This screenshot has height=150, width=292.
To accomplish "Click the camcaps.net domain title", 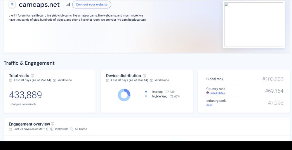I will click(39, 5).
